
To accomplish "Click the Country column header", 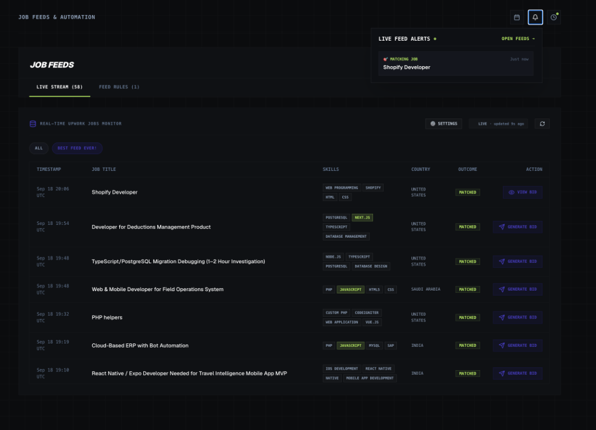I will click(420, 169).
